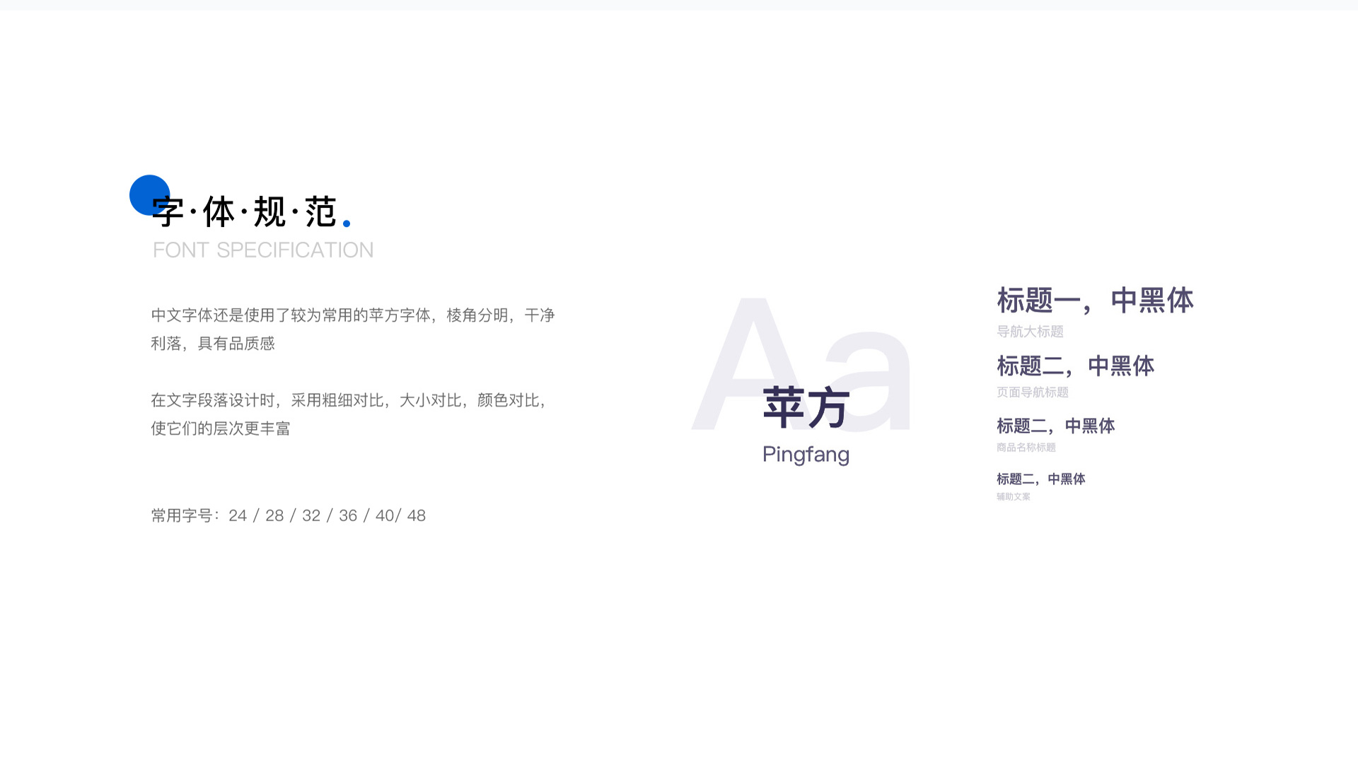Click the FONT SPECIFICATION subtitle

pos(263,250)
